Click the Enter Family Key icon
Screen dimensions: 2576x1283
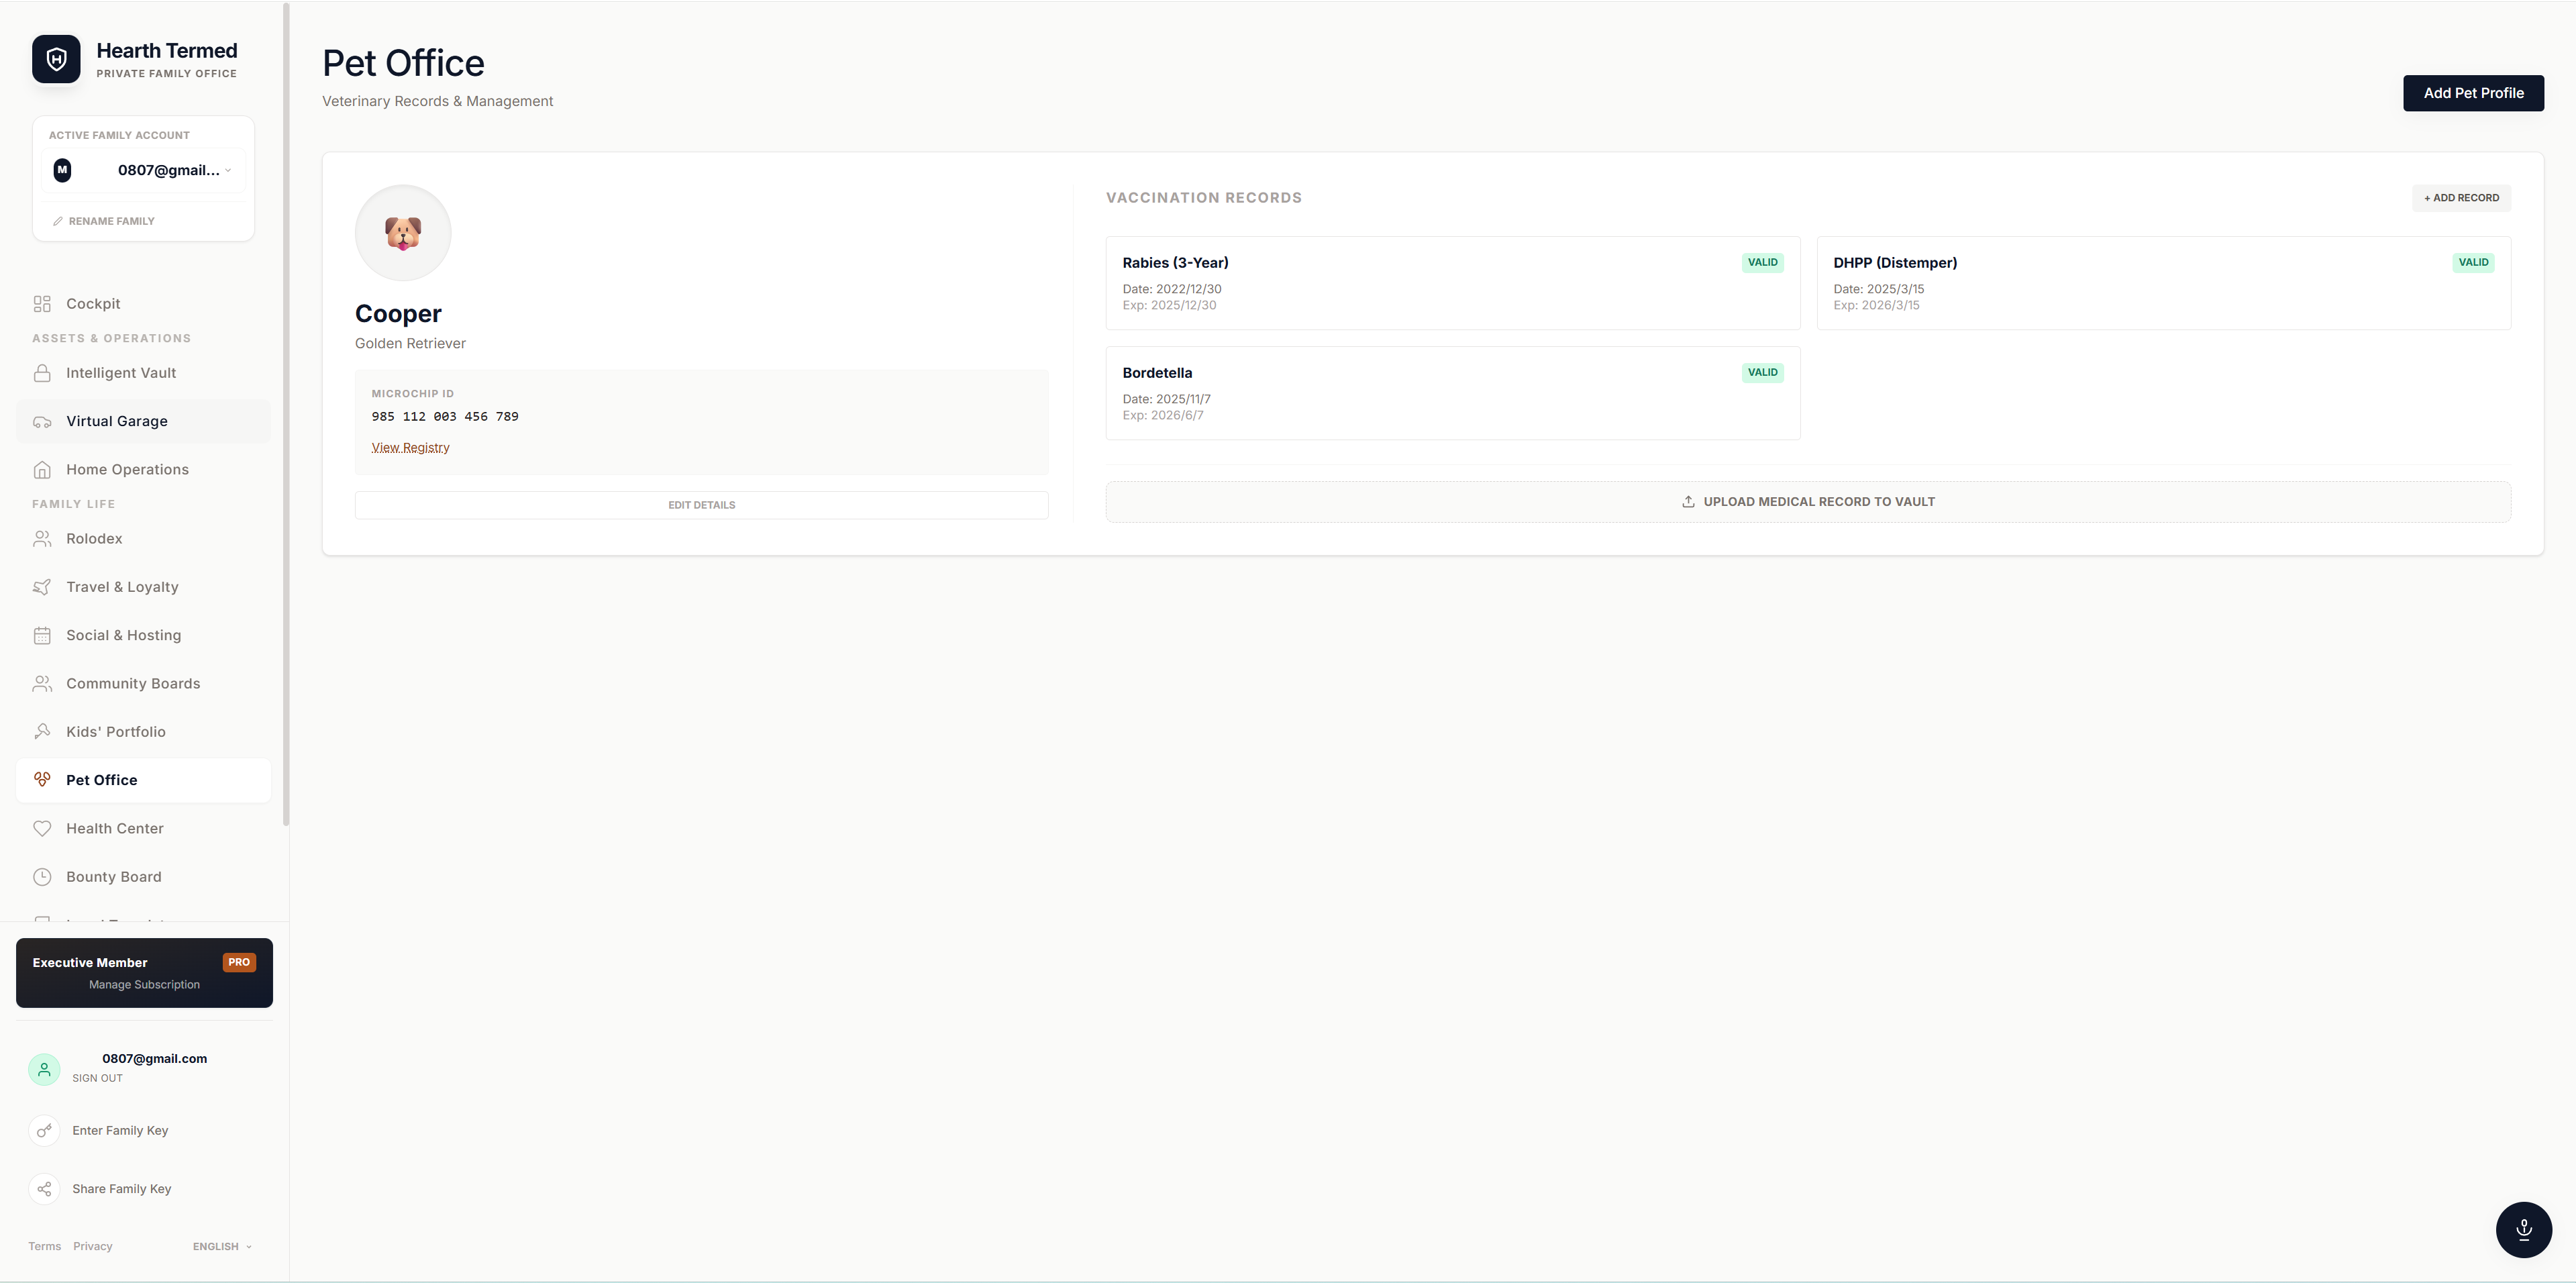pyautogui.click(x=44, y=1131)
